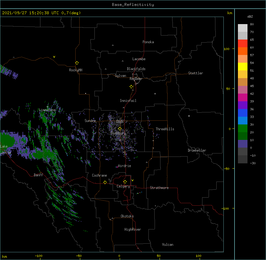Click the small colored echo west of Airdrie

tap(117, 167)
